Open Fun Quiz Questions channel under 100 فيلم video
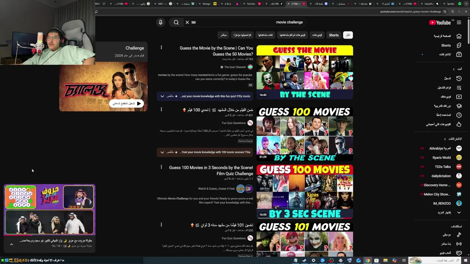The image size is (470, 264). pyautogui.click(x=234, y=123)
